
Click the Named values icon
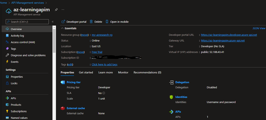pos(7,118)
